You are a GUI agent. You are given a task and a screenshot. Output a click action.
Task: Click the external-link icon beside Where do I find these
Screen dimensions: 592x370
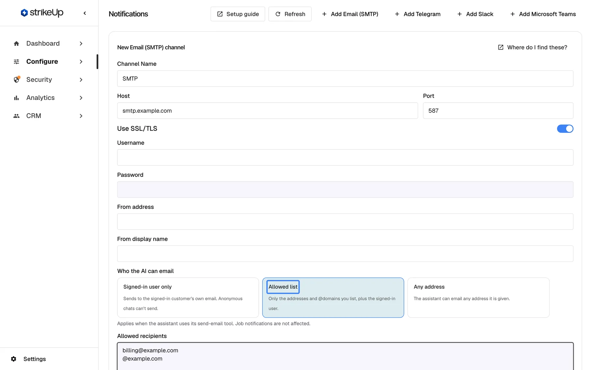pos(501,47)
